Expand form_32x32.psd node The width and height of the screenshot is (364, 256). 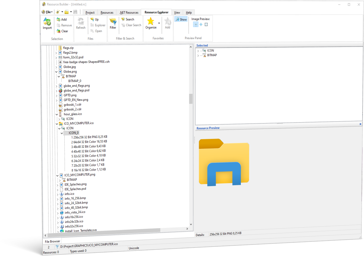[56, 57]
